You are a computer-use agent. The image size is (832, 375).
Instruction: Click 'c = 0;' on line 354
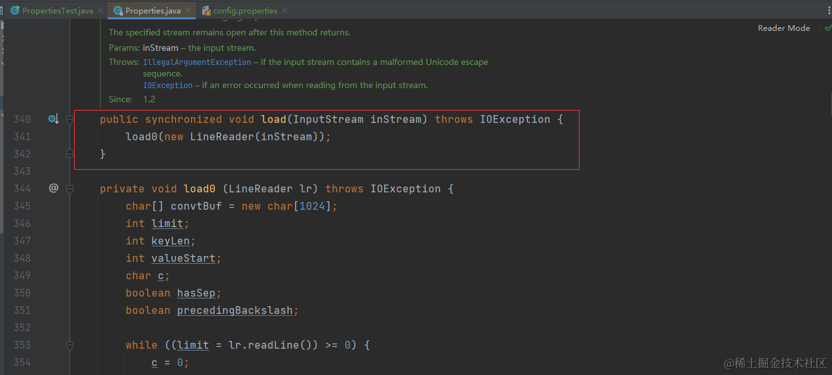(171, 362)
